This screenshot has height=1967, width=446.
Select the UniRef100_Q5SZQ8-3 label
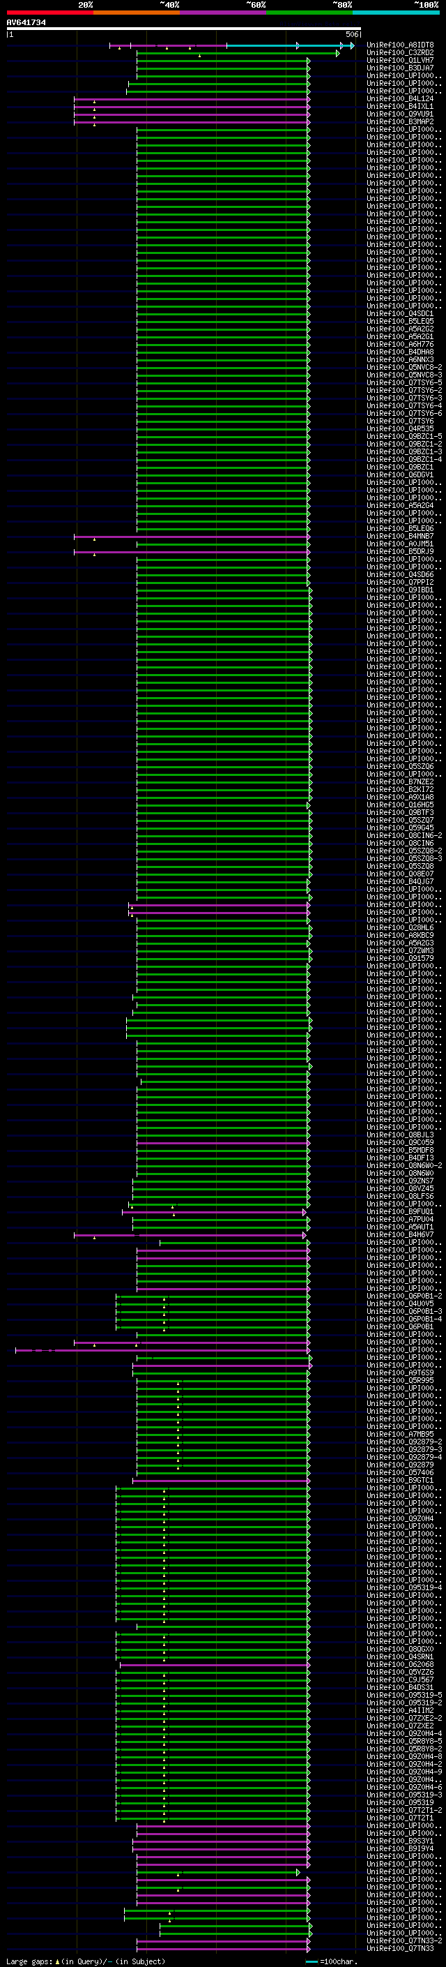[x=404, y=858]
